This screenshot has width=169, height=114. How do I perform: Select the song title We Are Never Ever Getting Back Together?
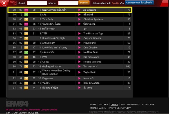pyautogui.click(x=56, y=72)
